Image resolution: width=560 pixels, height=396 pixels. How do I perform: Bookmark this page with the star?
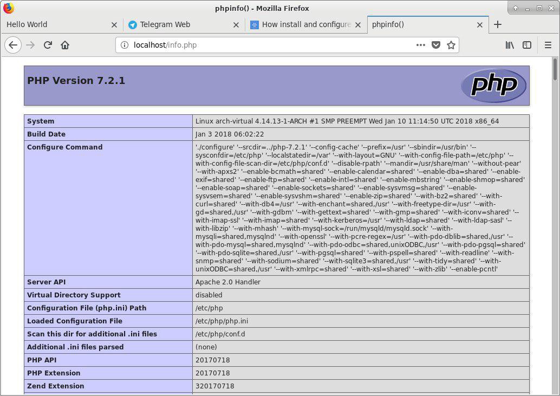coord(451,45)
